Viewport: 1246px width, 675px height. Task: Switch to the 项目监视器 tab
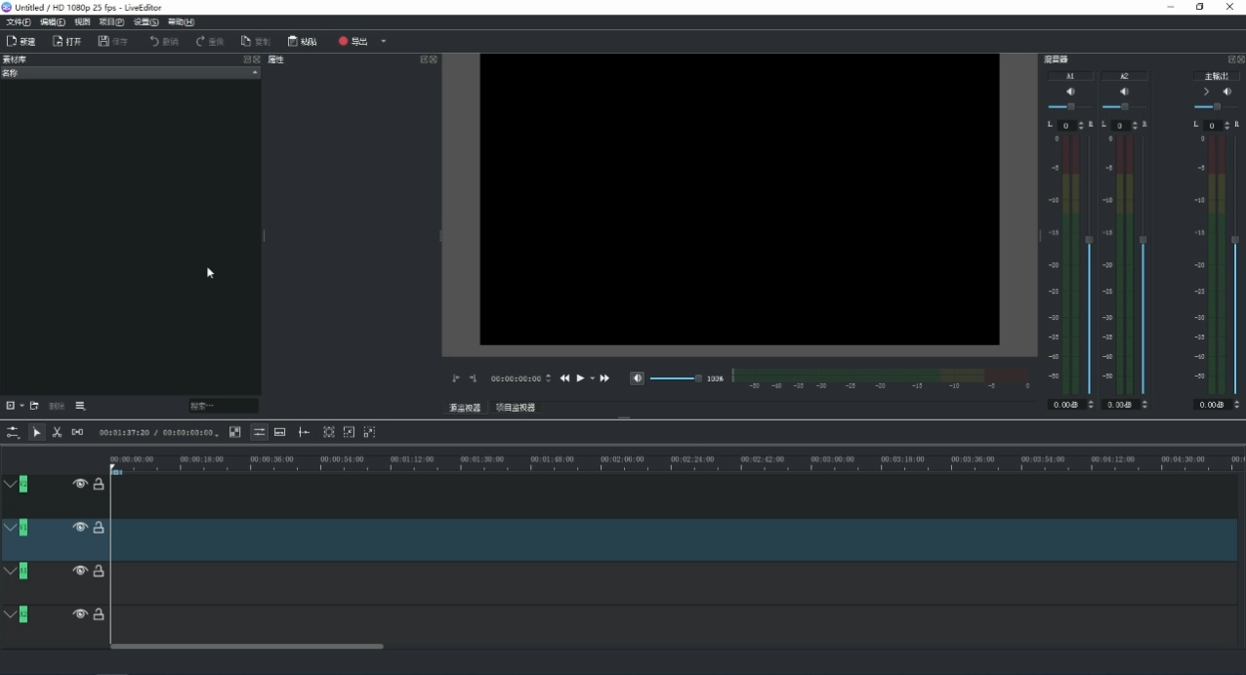click(516, 408)
